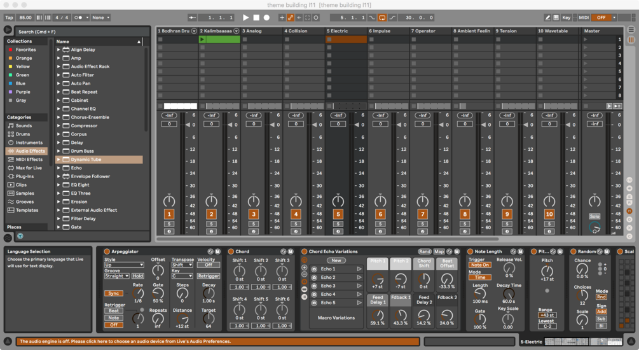Click the Map button in Chord Echo
The image size is (639, 350).
(x=439, y=252)
